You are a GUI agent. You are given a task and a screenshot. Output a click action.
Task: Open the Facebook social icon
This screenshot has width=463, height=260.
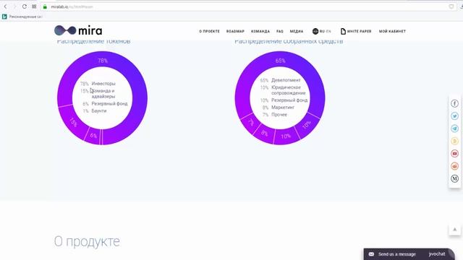455,103
